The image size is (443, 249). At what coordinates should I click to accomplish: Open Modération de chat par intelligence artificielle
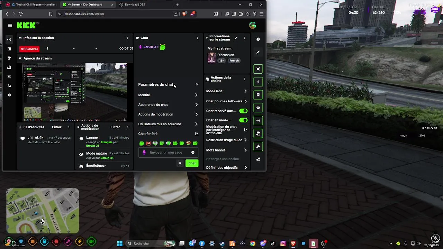tap(227, 130)
